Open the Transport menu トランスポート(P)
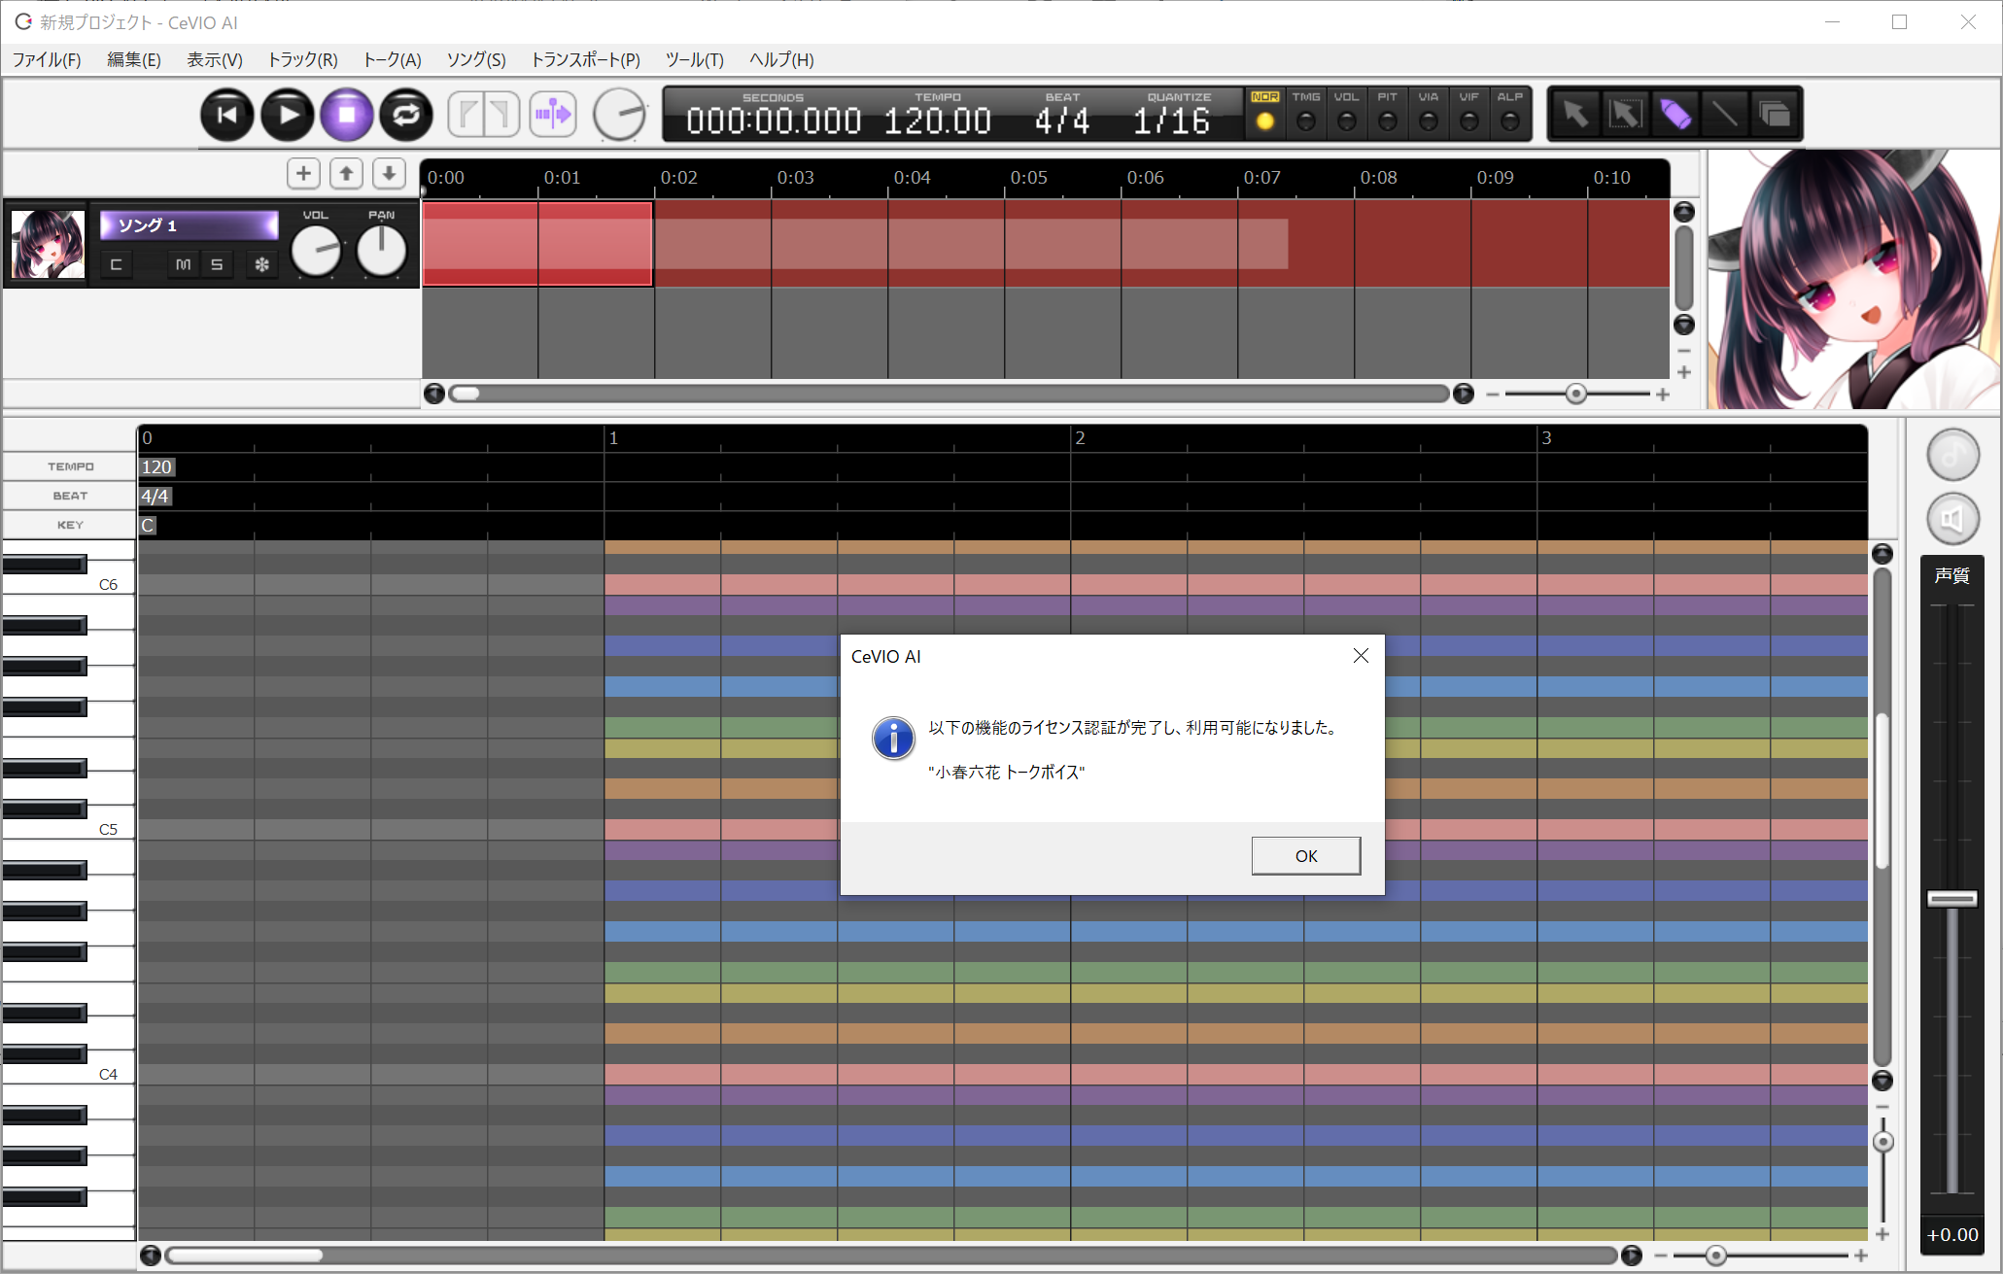Viewport: 2003px width, 1274px height. [x=585, y=59]
